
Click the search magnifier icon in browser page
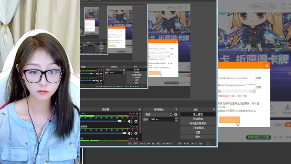[x=272, y=6]
